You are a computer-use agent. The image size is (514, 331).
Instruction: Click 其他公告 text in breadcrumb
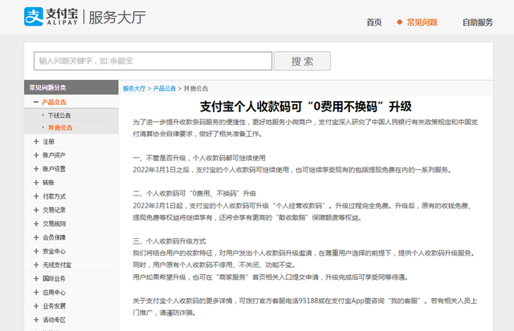tap(196, 88)
